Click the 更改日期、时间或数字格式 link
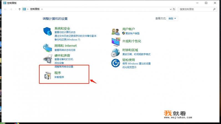 point(136,54)
